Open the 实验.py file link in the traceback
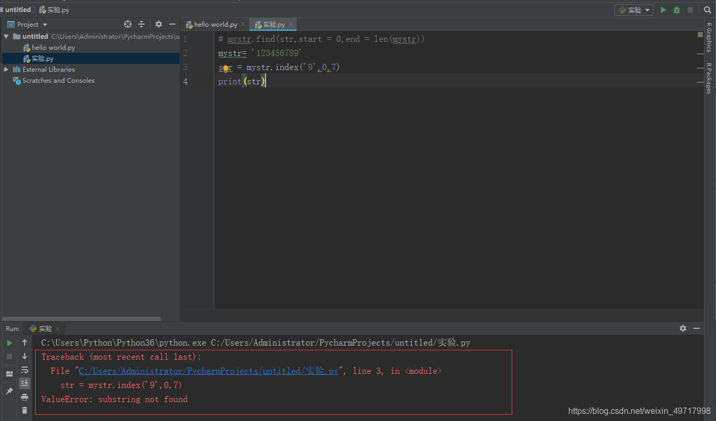Image resolution: width=716 pixels, height=421 pixels. click(209, 371)
